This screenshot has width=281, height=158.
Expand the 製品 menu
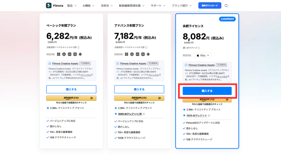click(x=72, y=6)
